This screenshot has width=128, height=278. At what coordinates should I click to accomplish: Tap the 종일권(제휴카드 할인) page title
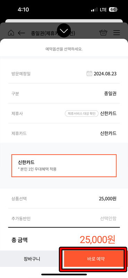click(53, 33)
